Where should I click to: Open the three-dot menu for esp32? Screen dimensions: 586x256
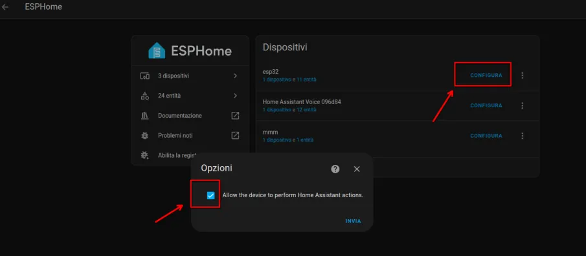point(523,76)
